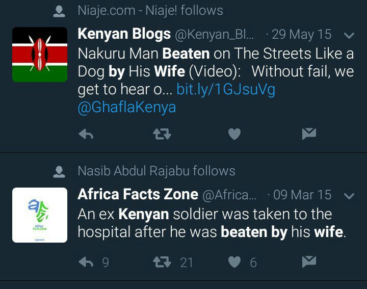Expand Africa Facts Zone tweet options menu
Screen dimensions: 367x289
[349, 196]
